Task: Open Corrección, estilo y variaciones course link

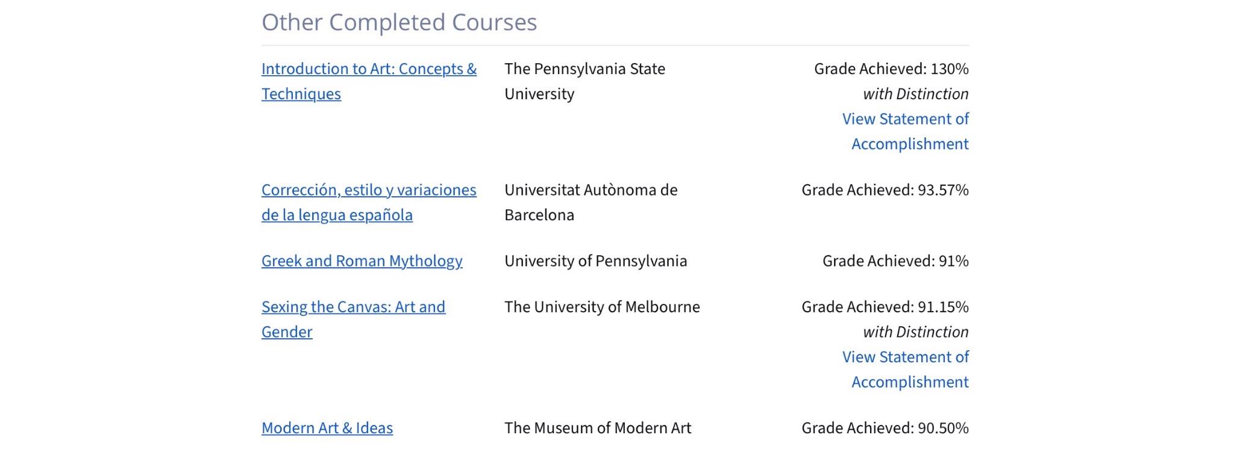Action: click(x=368, y=190)
